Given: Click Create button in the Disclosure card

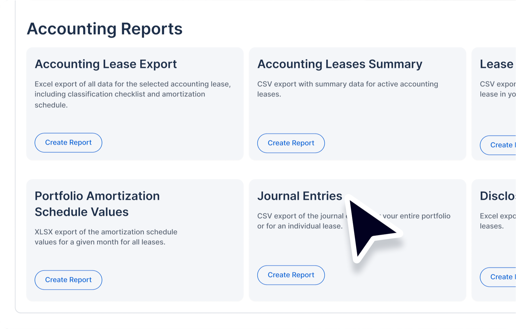Looking at the screenshot, I should [x=498, y=277].
